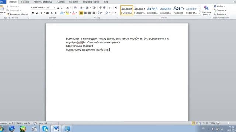Screen dimensions: 236x132
Task: Start a bulleted list
Action: click(x=81, y=8)
